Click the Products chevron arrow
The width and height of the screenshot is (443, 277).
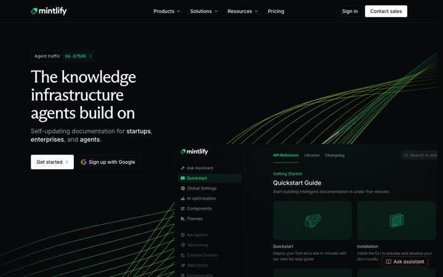pos(178,11)
